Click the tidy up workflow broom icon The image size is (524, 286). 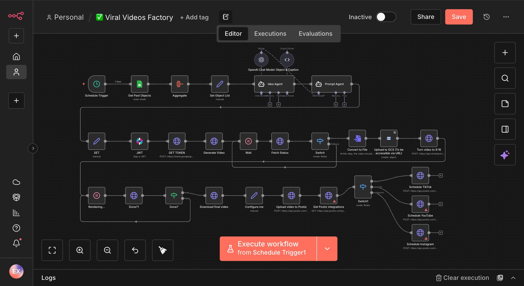163,250
